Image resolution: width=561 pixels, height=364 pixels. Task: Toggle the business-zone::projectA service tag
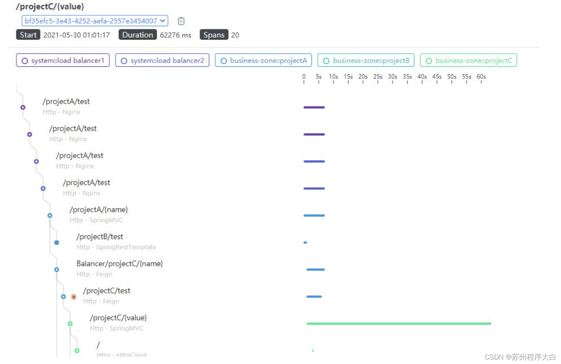(263, 60)
